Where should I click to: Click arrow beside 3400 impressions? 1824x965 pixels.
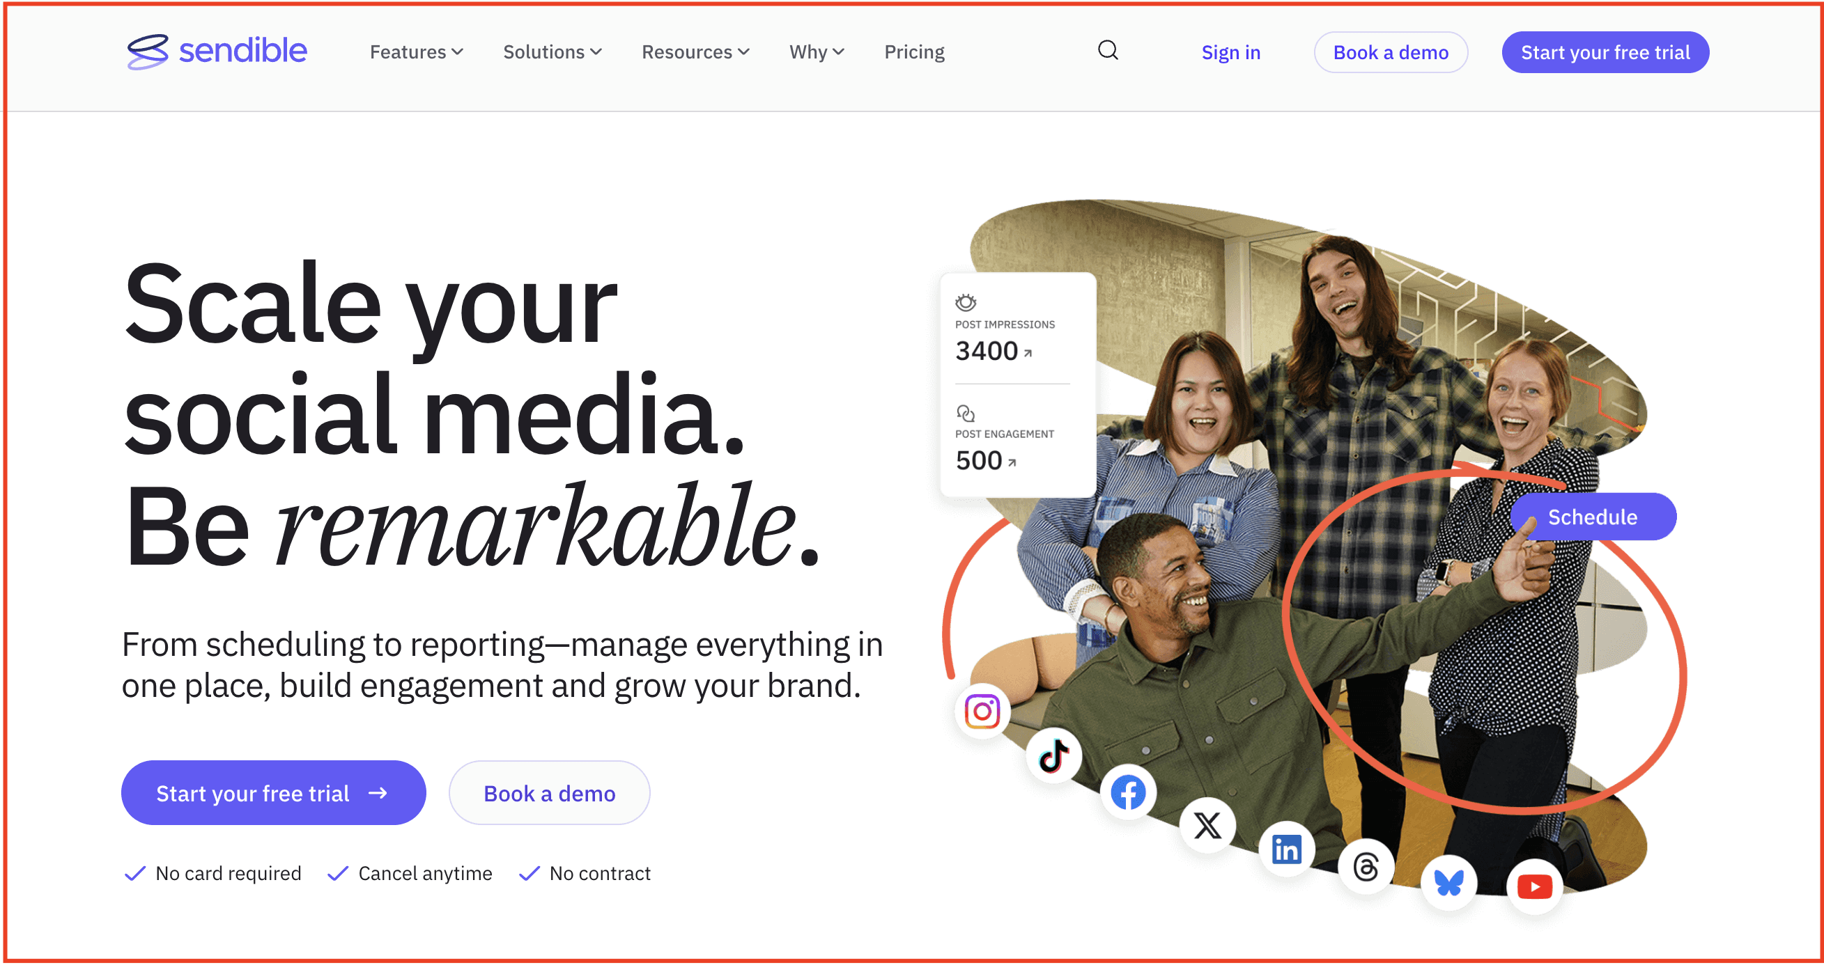coord(1028,353)
